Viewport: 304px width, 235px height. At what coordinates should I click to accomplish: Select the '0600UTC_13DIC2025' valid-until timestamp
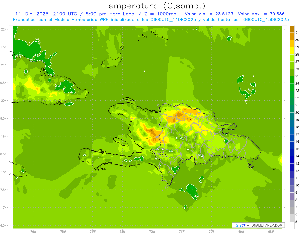(266, 20)
